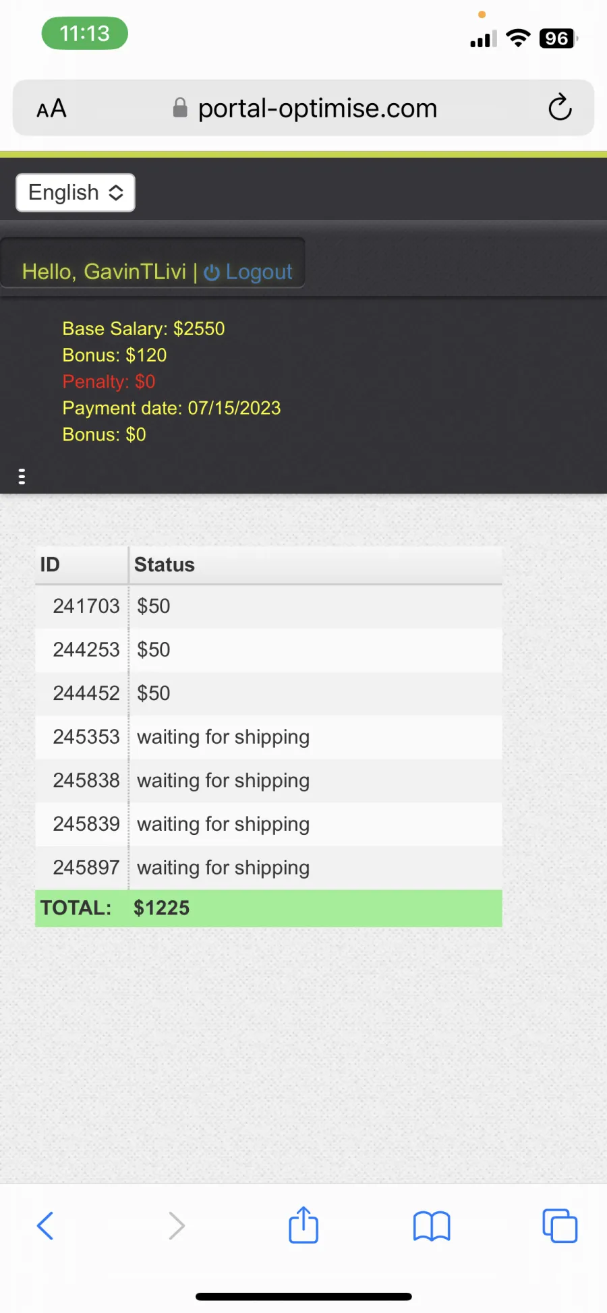Select row with ID 245353
607x1313 pixels.
[x=268, y=737]
